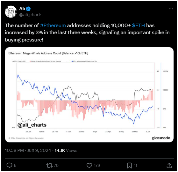Click the Ali display name
The height and width of the screenshot is (172, 178).
pyautogui.click(x=22, y=9)
